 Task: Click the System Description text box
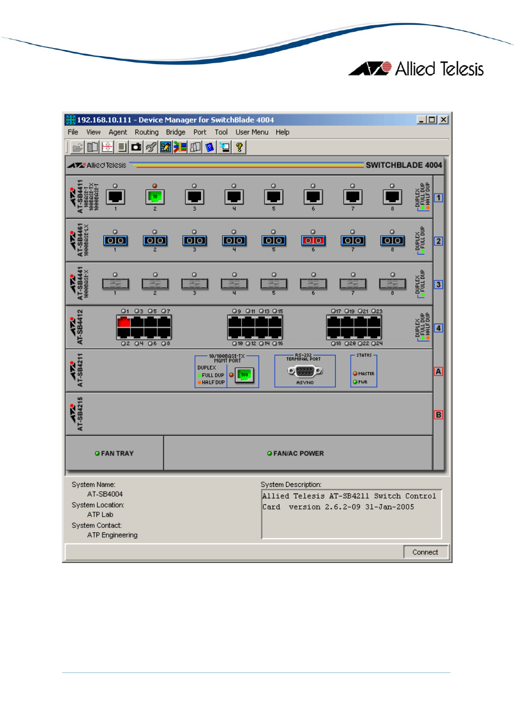(352, 514)
